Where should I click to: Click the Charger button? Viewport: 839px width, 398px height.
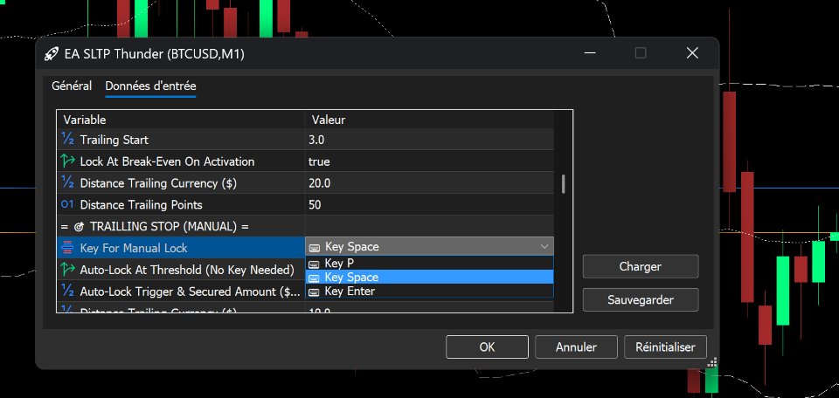(641, 266)
